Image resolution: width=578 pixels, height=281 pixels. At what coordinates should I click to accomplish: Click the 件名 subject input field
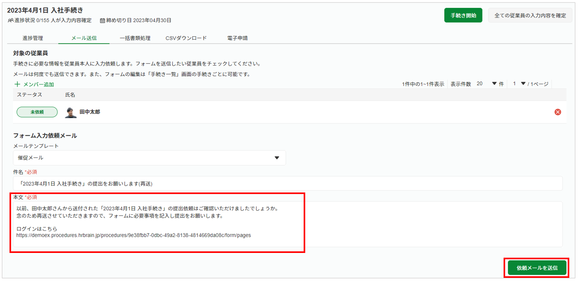pyautogui.click(x=287, y=183)
